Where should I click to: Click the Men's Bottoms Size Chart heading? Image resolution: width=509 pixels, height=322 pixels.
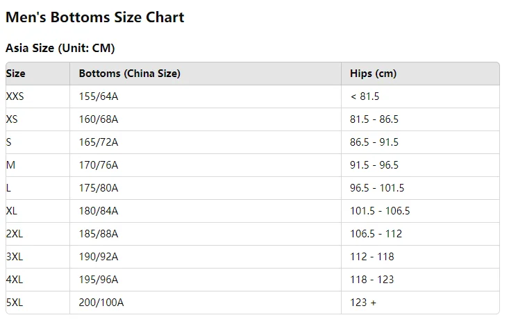pos(95,17)
